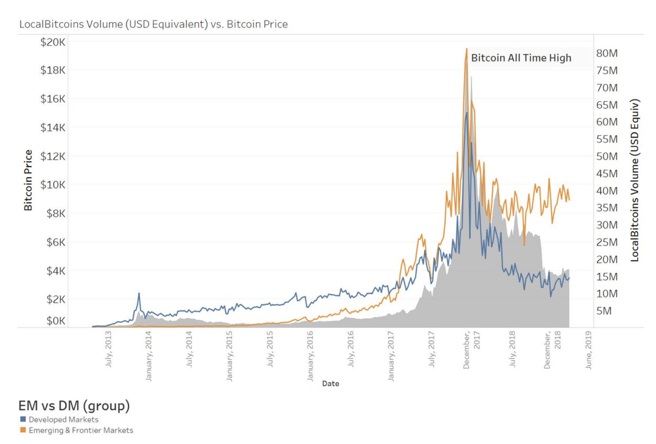
Task: Click the '10M' volume axis label
Action: point(607,294)
